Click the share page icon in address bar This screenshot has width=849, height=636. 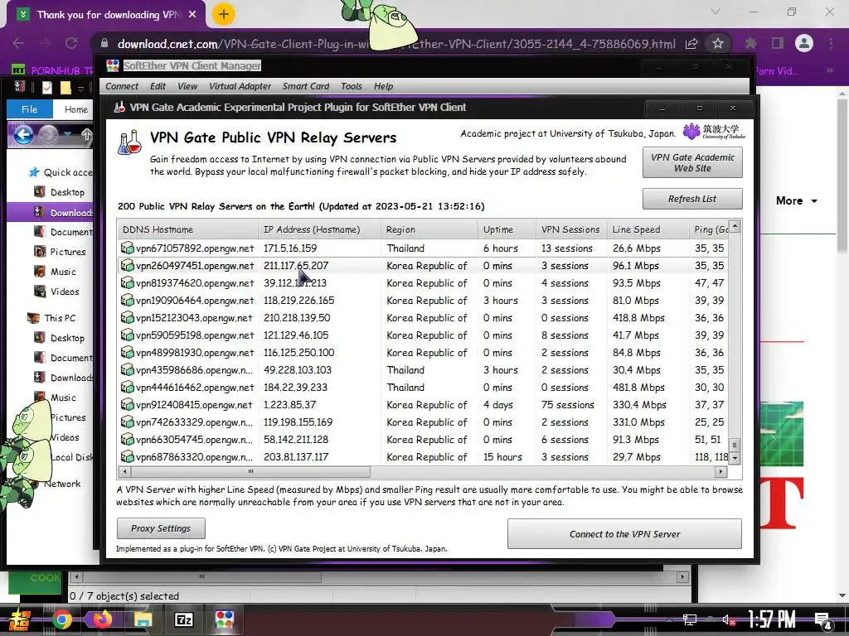coord(691,44)
